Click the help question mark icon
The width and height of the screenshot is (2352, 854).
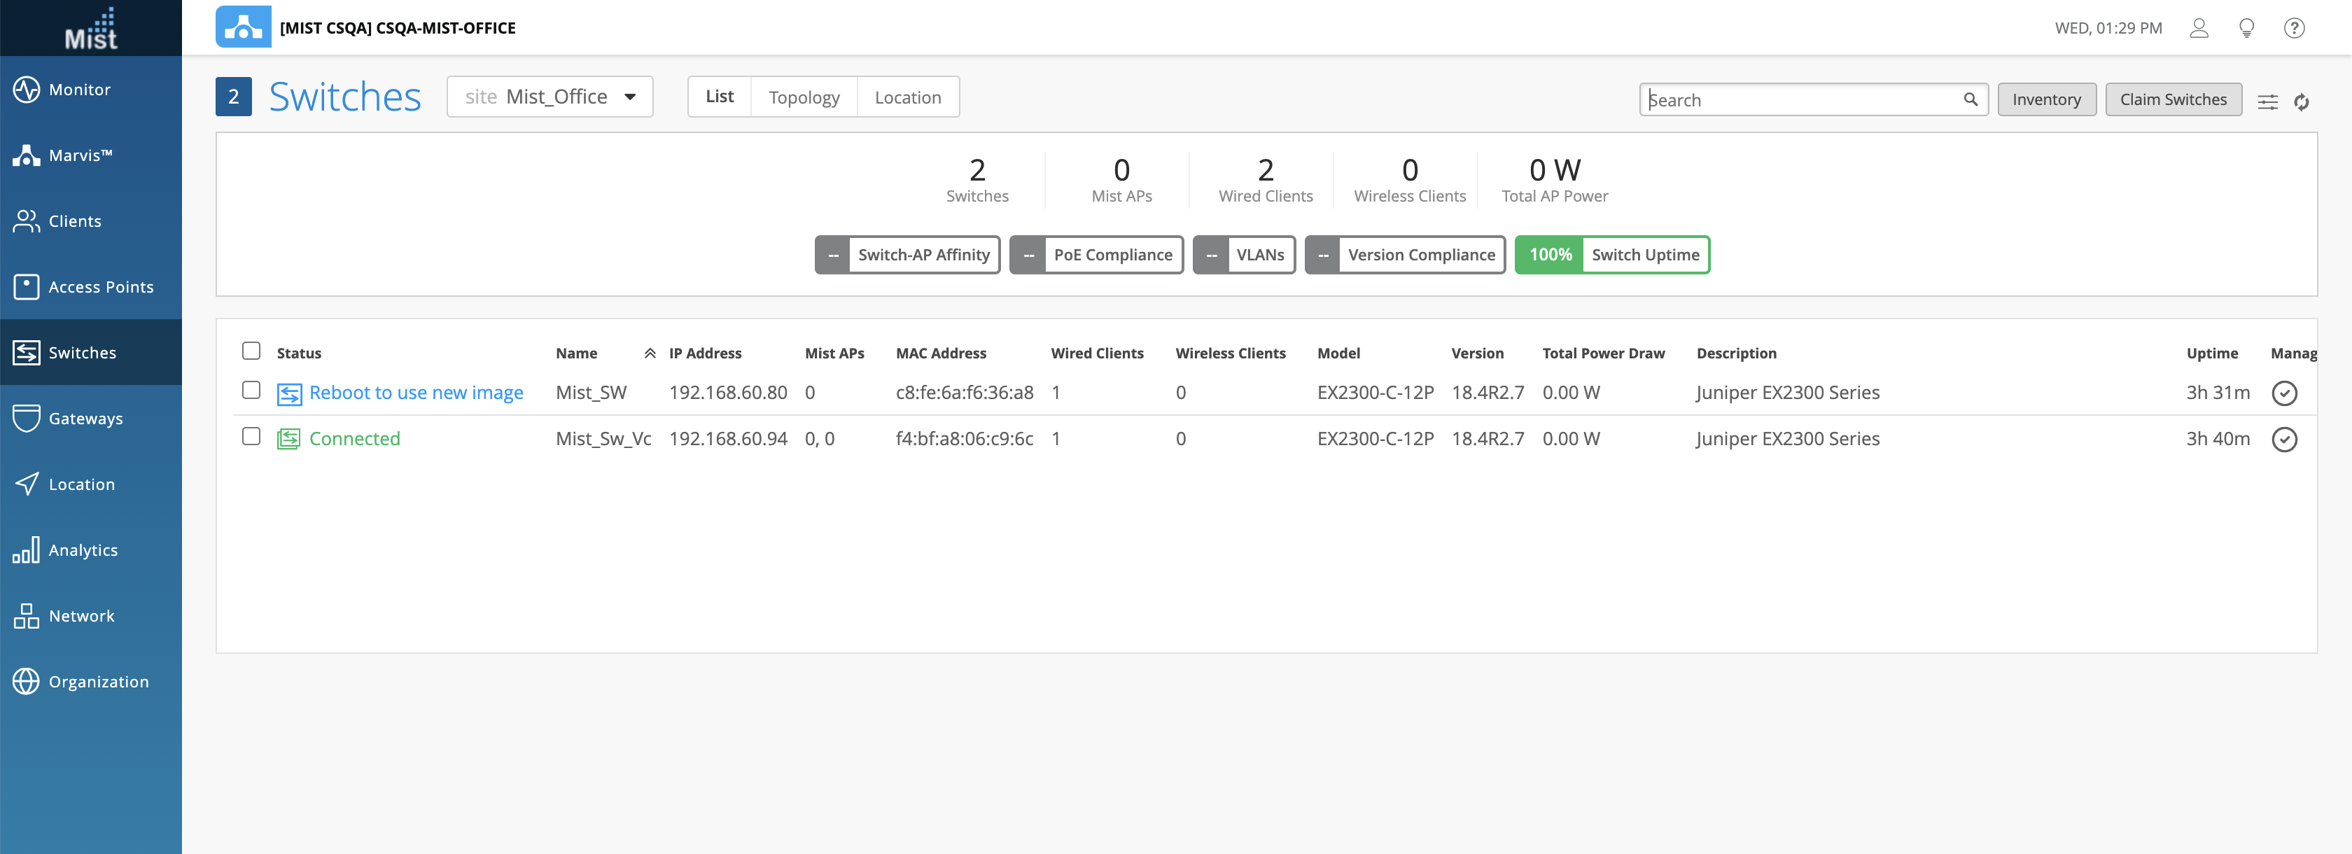point(2294,28)
